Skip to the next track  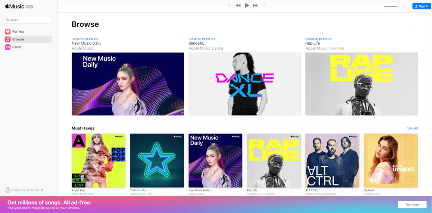coord(256,5)
